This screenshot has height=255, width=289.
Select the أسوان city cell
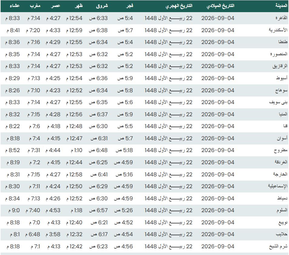[x=282, y=138]
